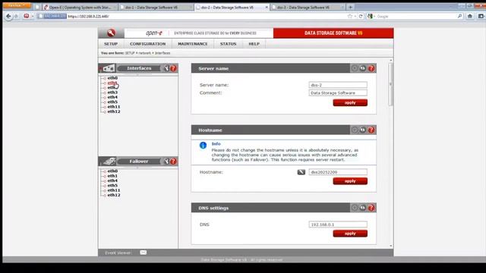Click the grey round icon on DNS settings header
This screenshot has height=273, width=486.
click(355, 208)
